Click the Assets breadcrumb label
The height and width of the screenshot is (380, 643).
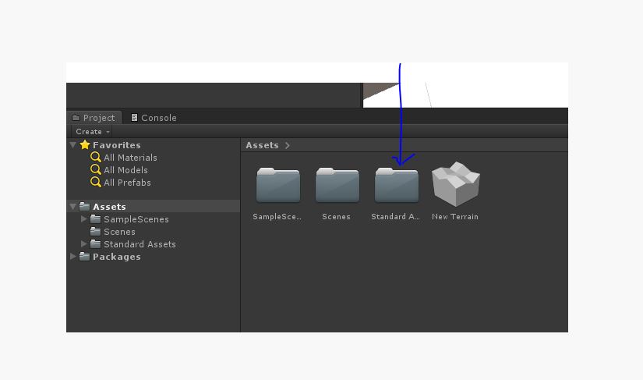tap(262, 145)
